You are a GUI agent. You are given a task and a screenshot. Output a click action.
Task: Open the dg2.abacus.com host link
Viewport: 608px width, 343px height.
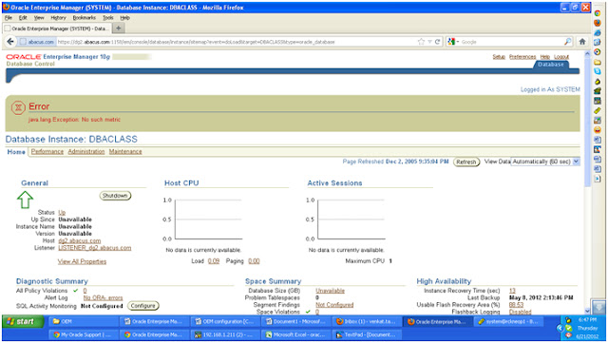[x=79, y=240]
